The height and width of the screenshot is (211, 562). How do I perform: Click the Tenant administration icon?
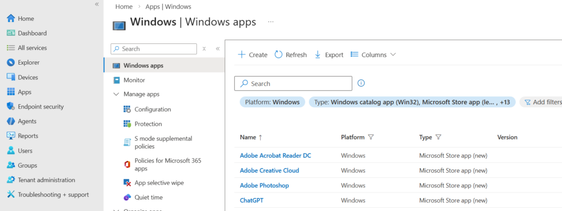11,180
